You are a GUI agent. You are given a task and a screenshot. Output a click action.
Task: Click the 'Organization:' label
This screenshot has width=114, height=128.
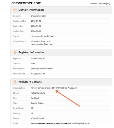tap(19, 88)
